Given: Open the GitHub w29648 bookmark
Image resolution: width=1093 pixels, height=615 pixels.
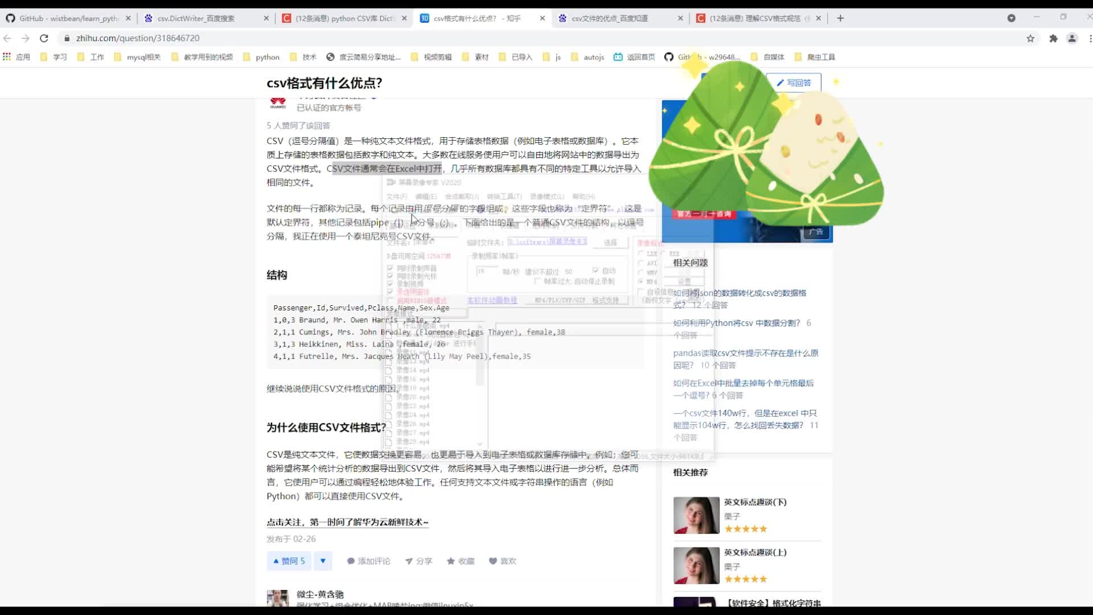Looking at the screenshot, I should pyautogui.click(x=702, y=57).
